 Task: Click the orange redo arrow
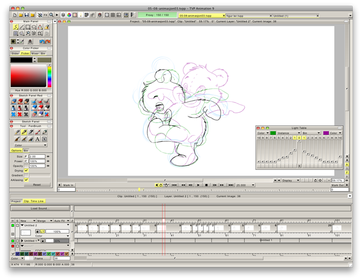(x=48, y=41)
